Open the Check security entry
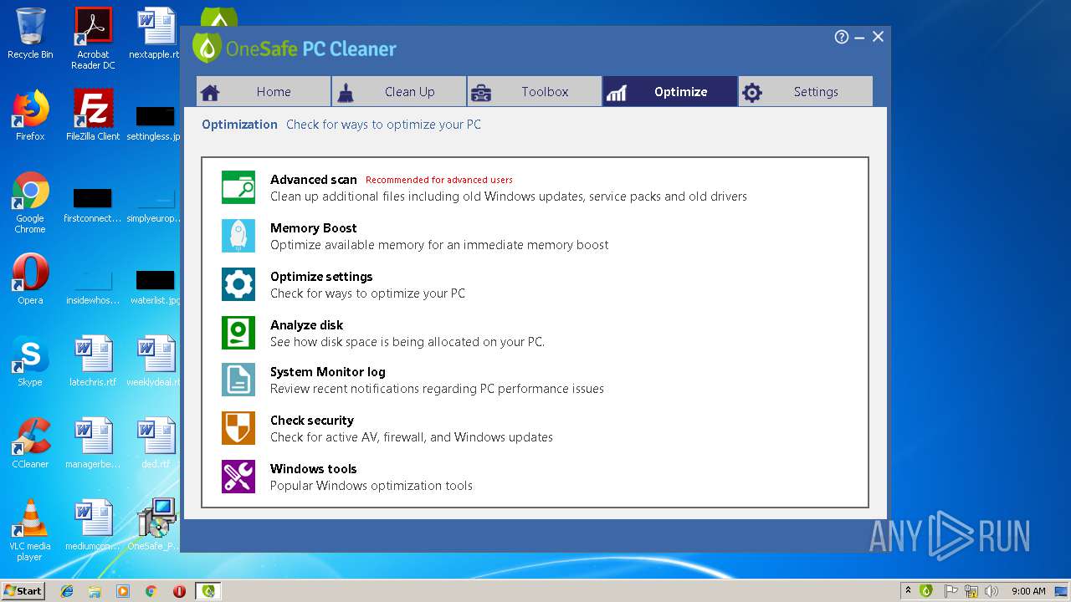This screenshot has width=1071, height=602. click(x=312, y=421)
